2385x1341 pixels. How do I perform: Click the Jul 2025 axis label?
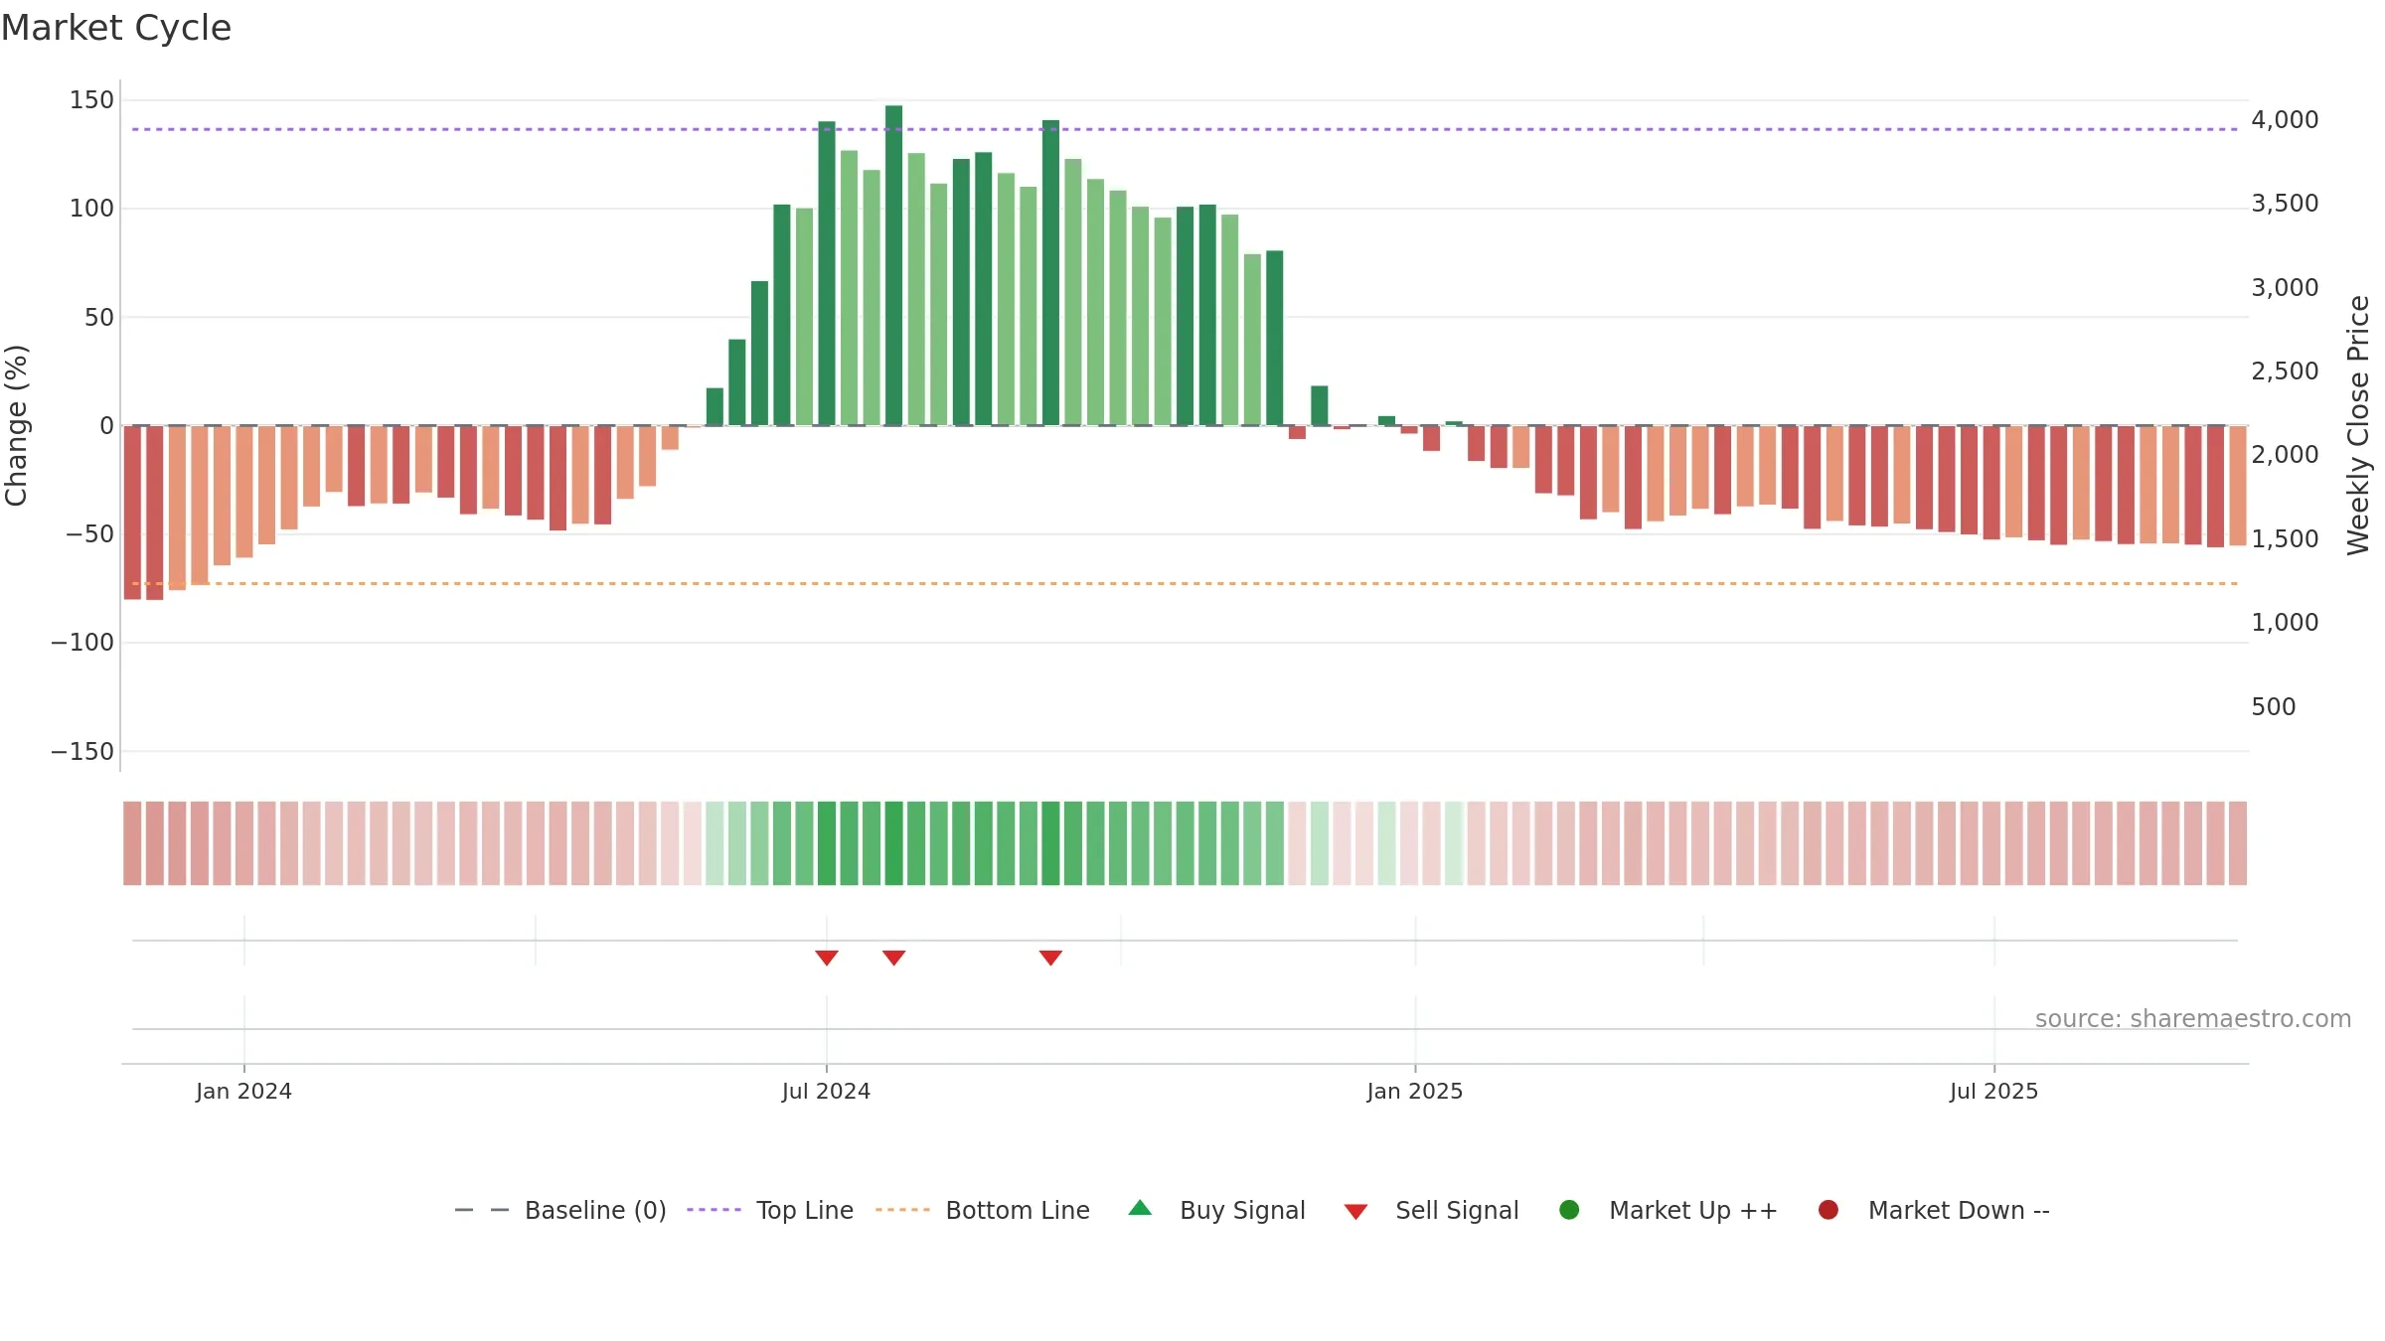pyautogui.click(x=1993, y=1091)
